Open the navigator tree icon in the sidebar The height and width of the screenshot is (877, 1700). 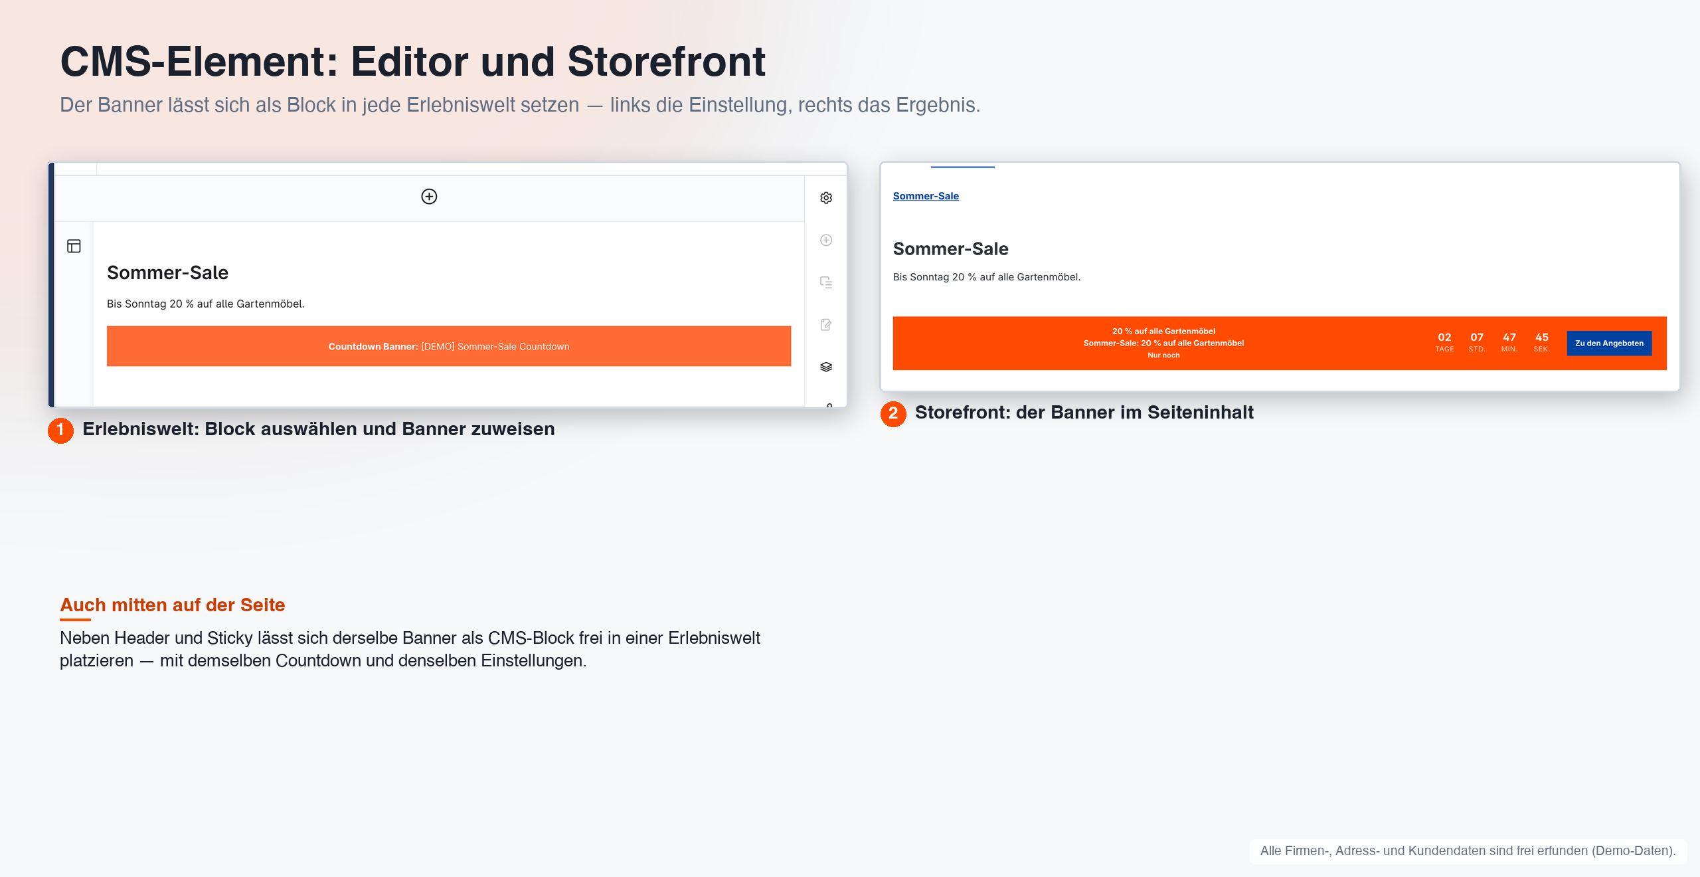point(826,282)
